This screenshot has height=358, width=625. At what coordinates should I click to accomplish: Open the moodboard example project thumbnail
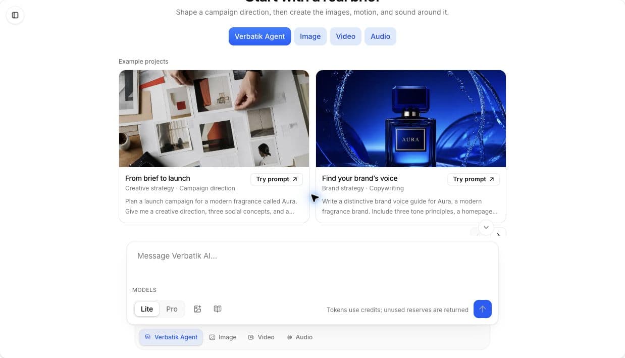click(x=214, y=119)
